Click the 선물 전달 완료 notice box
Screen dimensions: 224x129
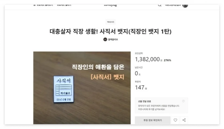click(x=161, y=105)
